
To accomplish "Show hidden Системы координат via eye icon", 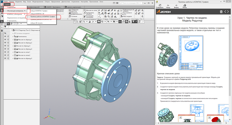I will 5,33.
